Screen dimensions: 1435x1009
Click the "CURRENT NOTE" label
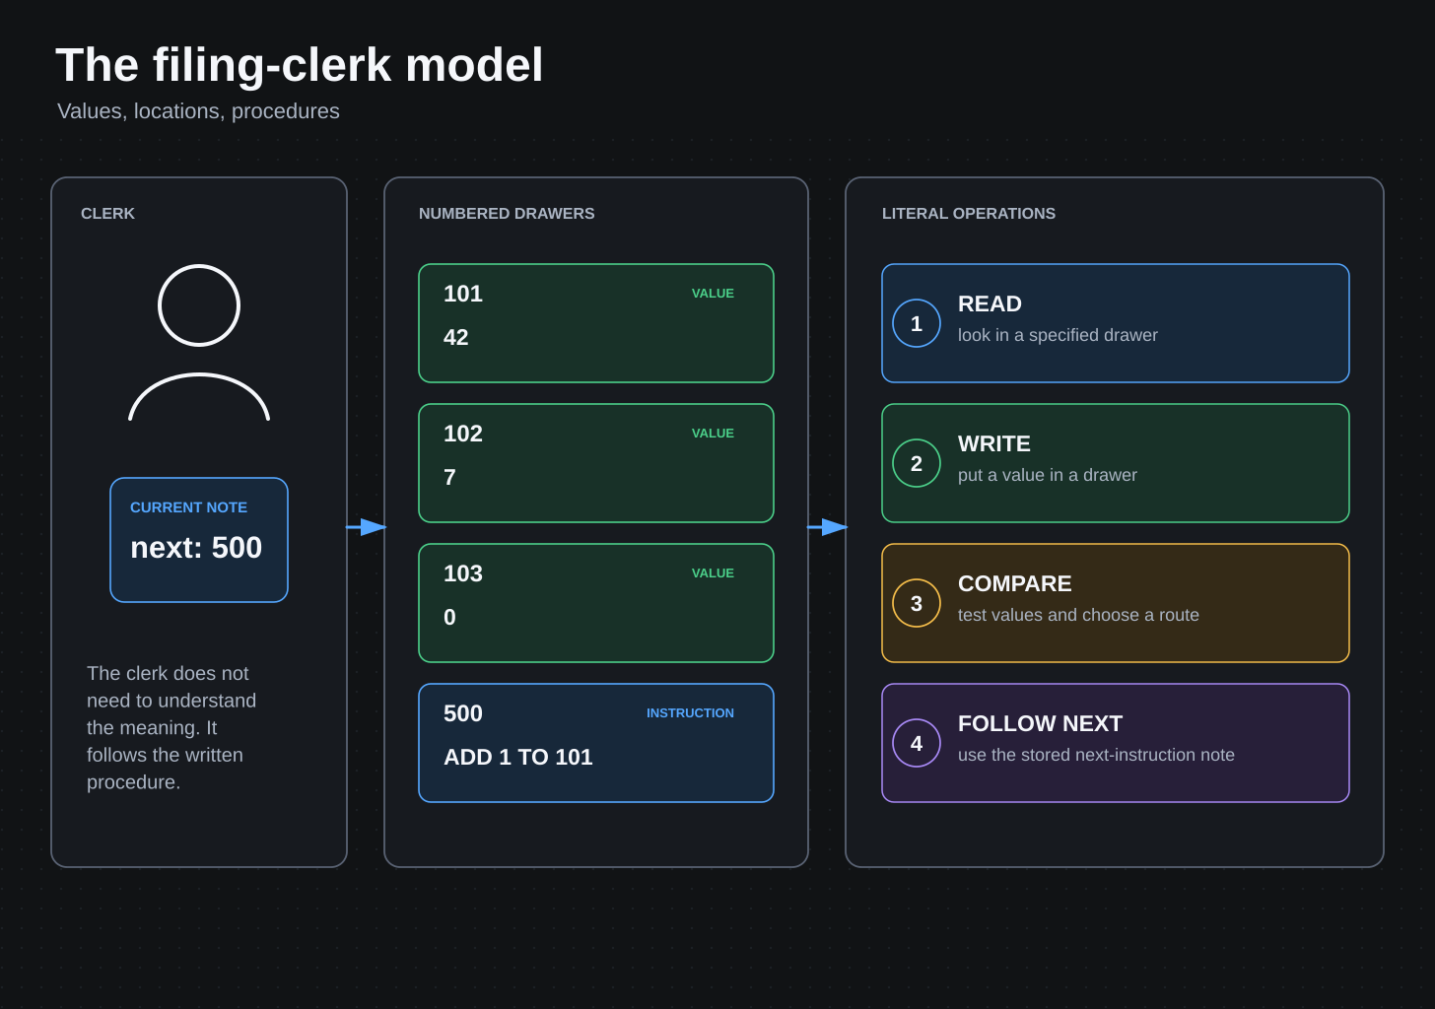click(188, 507)
